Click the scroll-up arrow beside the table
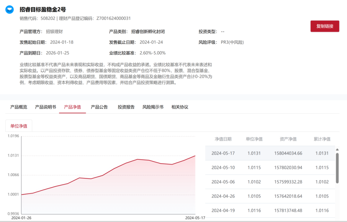The width and height of the screenshot is (347, 222). 337,149
